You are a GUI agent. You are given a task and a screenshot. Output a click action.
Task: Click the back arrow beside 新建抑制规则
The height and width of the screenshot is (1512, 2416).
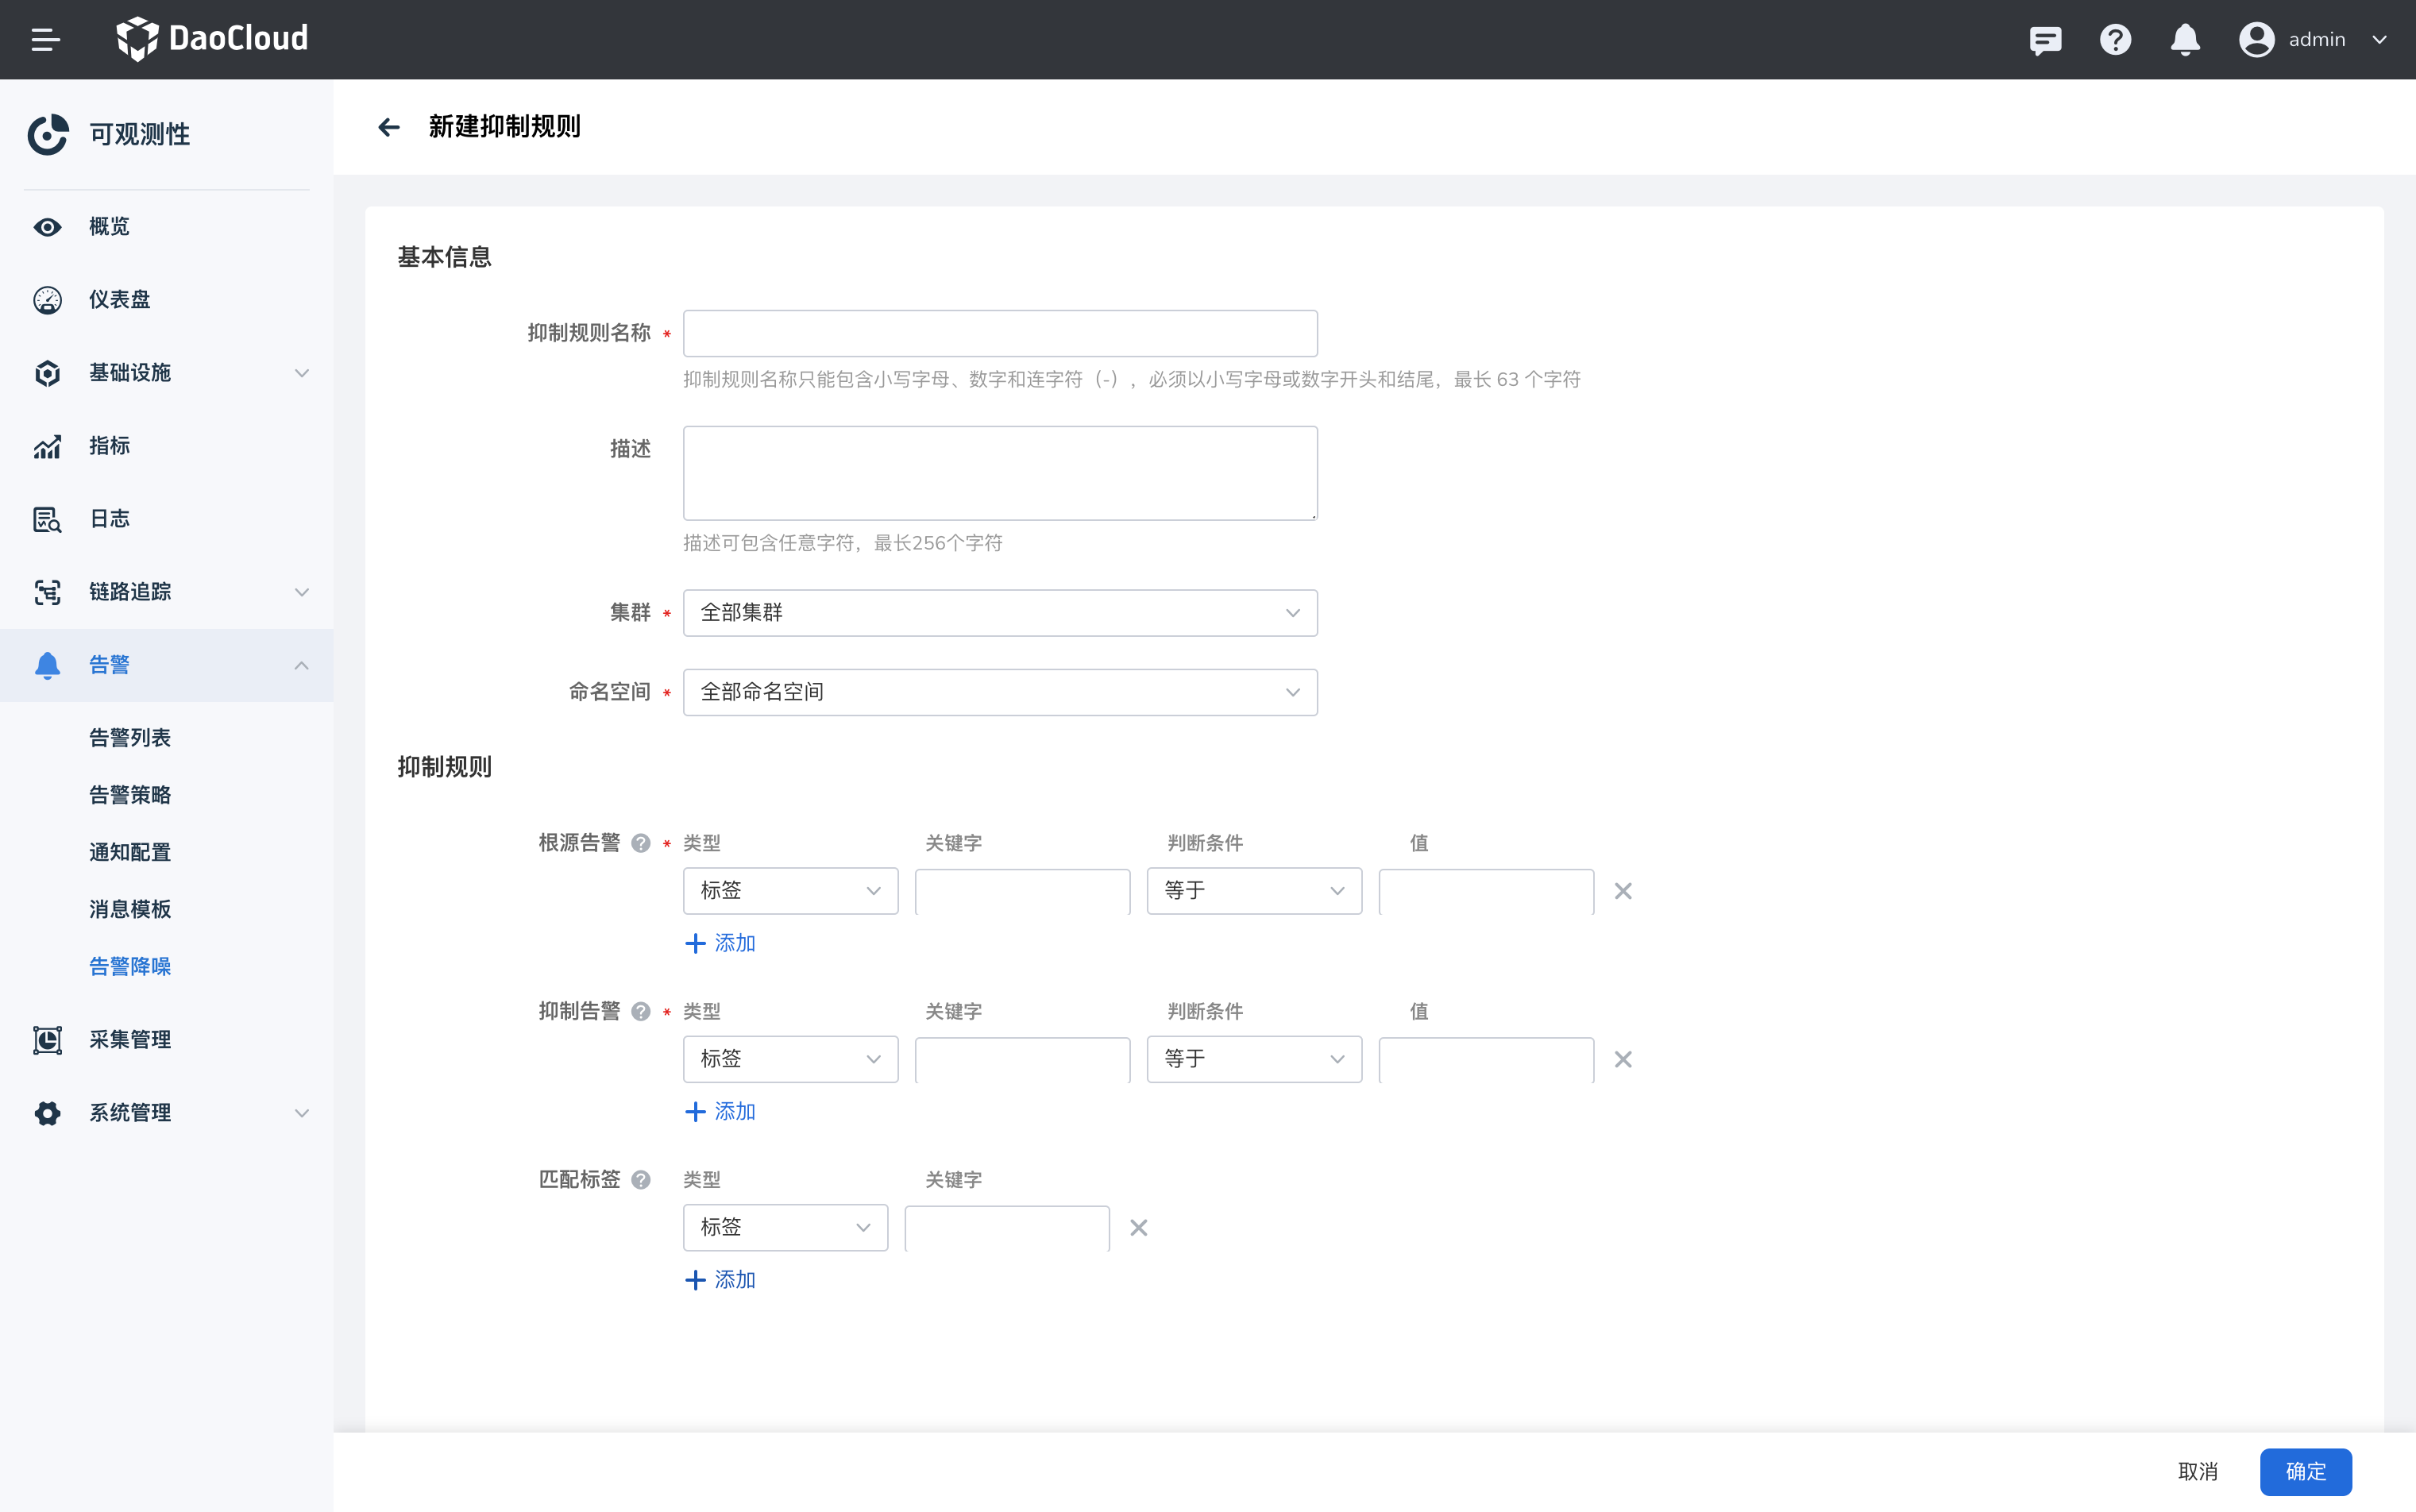coord(389,127)
